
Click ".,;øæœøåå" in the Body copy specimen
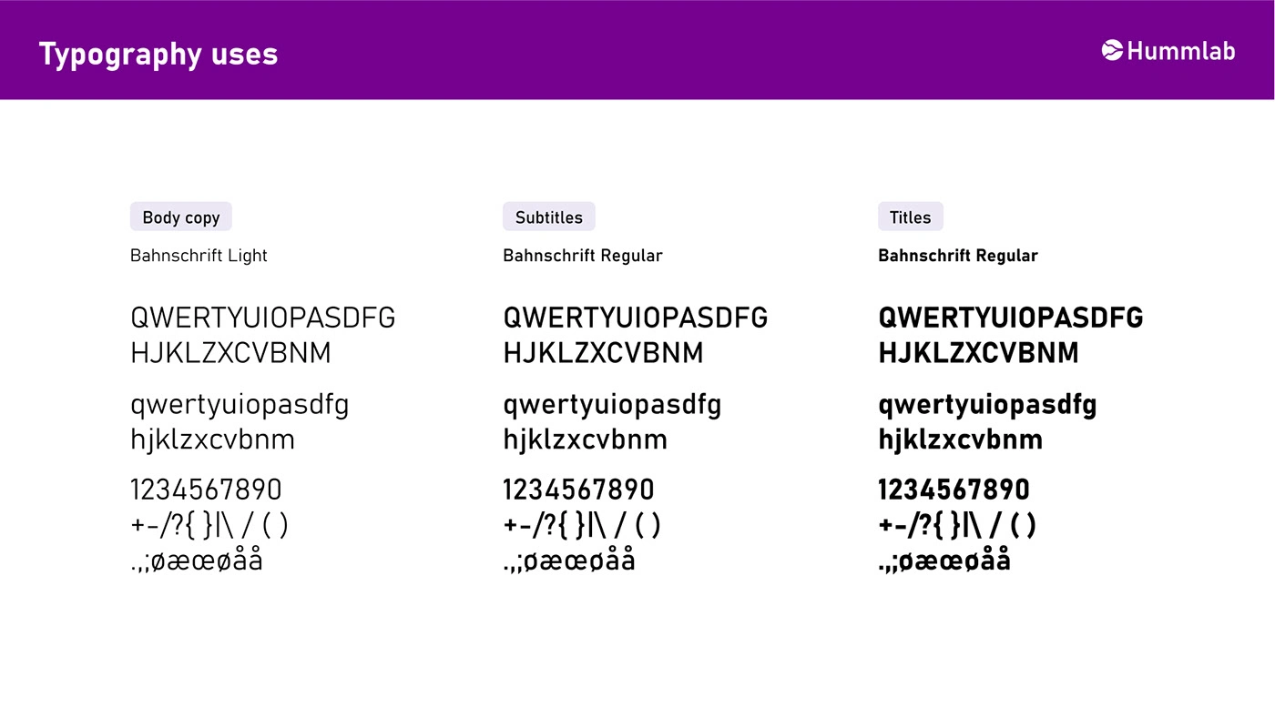[197, 560]
